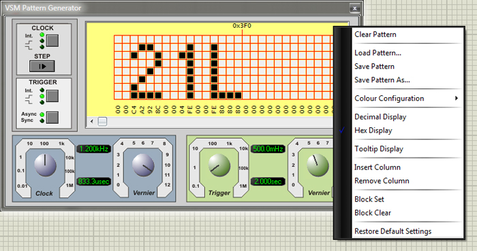Viewport: 477px width, 251px height.
Task: Click the blue Clock frequency knob
Action: [45, 165]
